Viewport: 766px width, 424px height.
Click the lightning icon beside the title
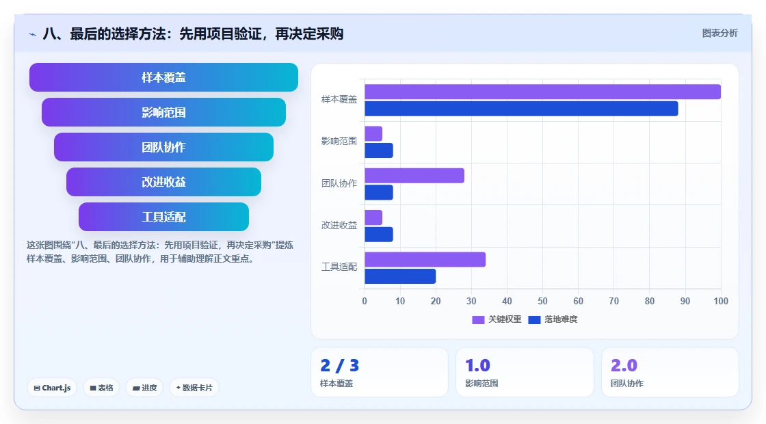pyautogui.click(x=33, y=34)
